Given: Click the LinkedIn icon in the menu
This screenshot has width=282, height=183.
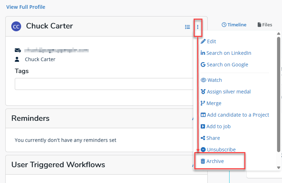Looking at the screenshot, I should click(x=203, y=53).
